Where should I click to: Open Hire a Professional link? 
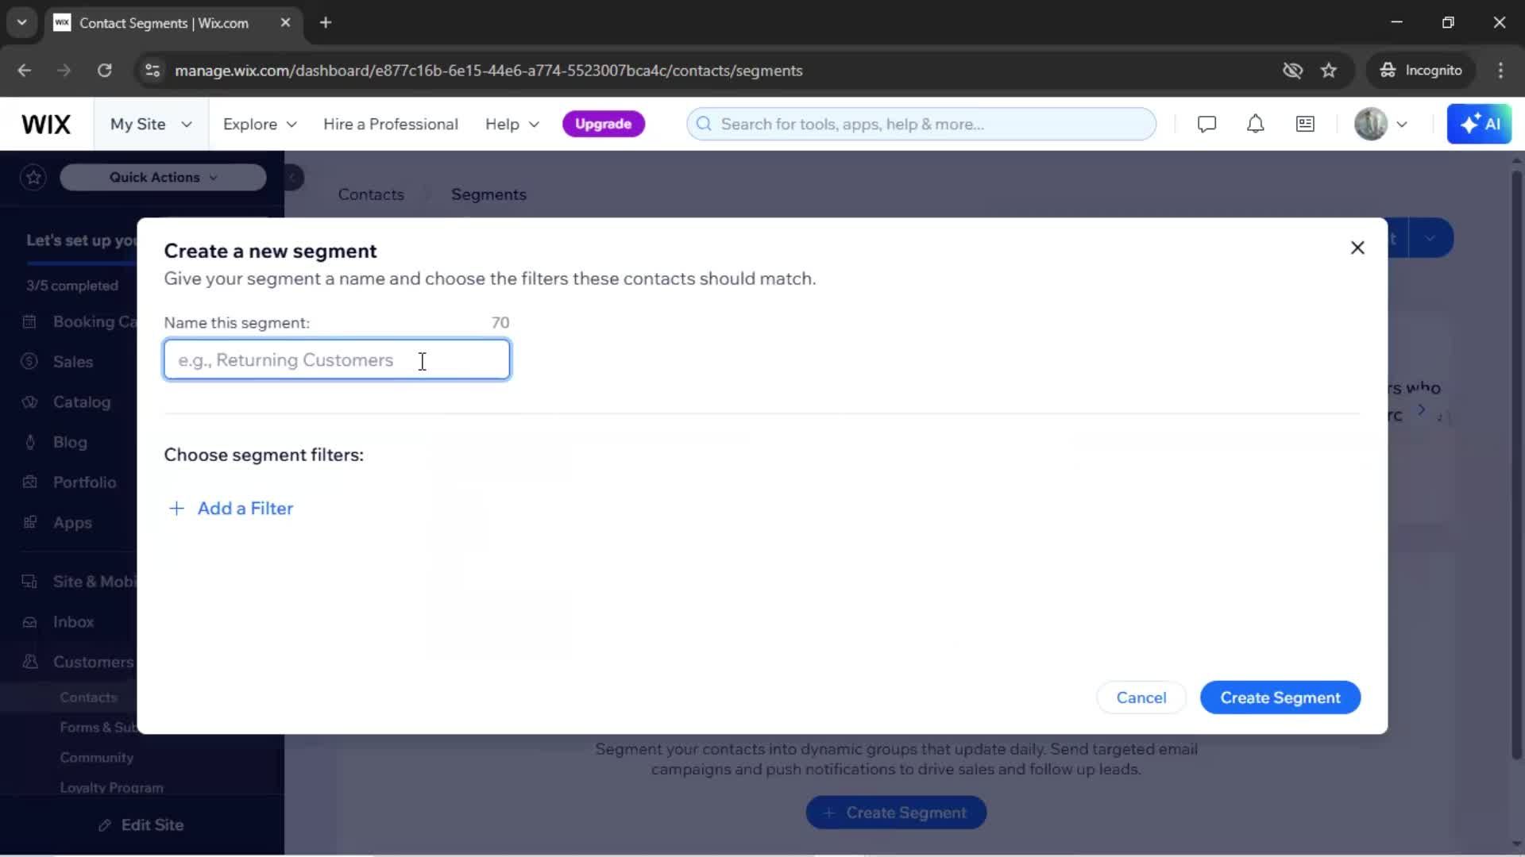pos(391,124)
